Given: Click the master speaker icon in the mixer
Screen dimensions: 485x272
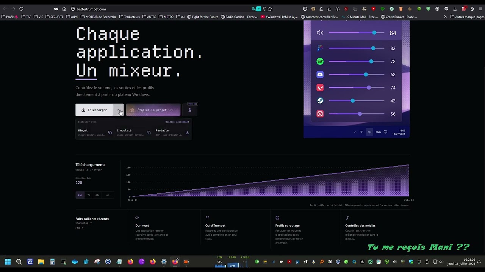Looking at the screenshot, I should point(320,33).
